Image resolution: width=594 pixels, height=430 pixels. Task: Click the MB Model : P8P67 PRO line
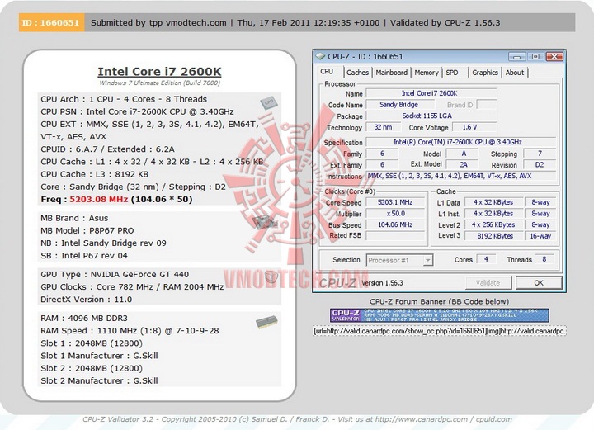(87, 230)
